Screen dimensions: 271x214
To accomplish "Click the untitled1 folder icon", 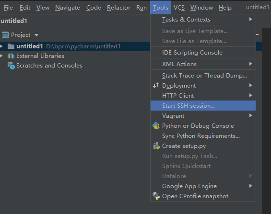I will (x=11, y=46).
